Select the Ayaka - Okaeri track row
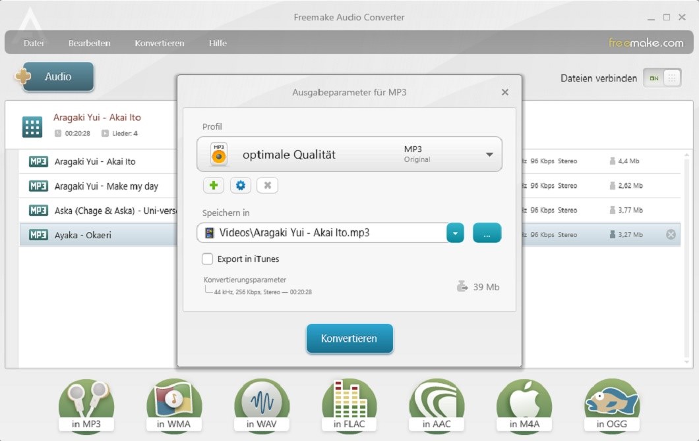 coord(350,234)
